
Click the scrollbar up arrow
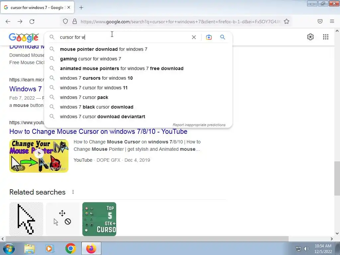coord(337,31)
